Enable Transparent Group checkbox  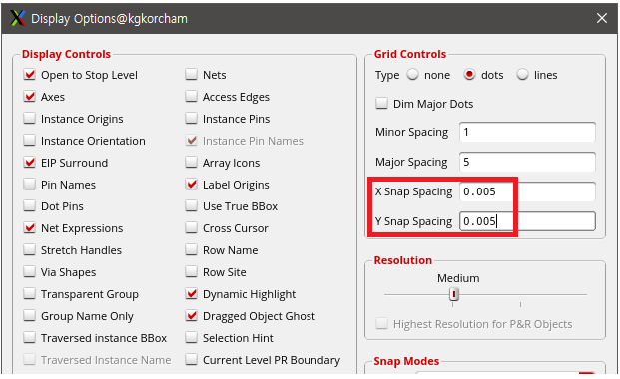[29, 293]
